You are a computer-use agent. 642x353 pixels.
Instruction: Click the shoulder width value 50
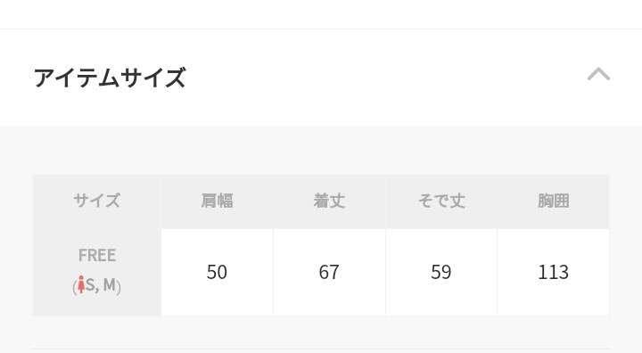click(x=217, y=272)
